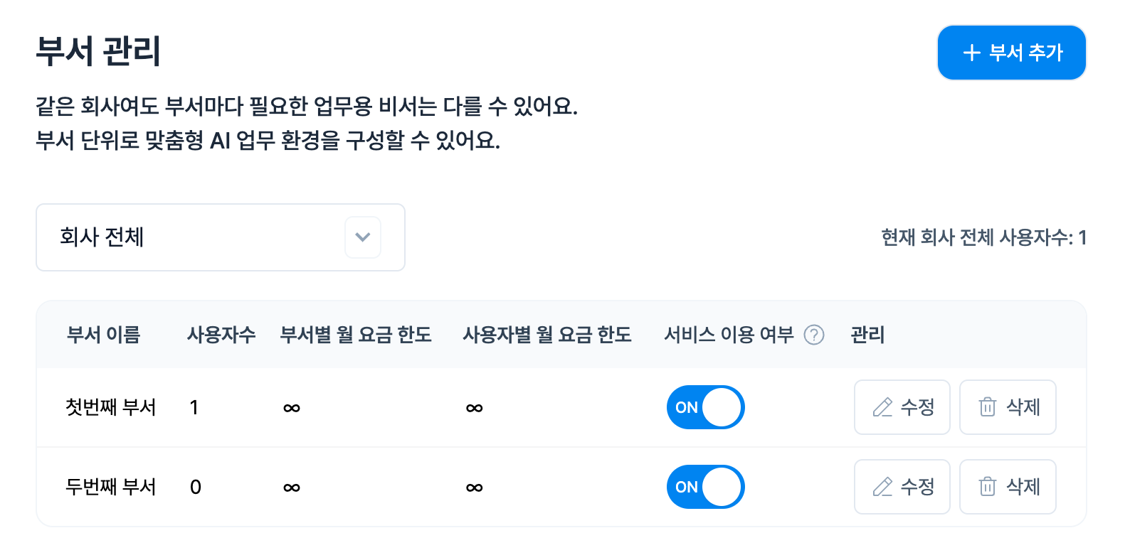Image resolution: width=1130 pixels, height=560 pixels.
Task: Delete 두번째 부서 with 삭제 button
Action: tap(1008, 487)
